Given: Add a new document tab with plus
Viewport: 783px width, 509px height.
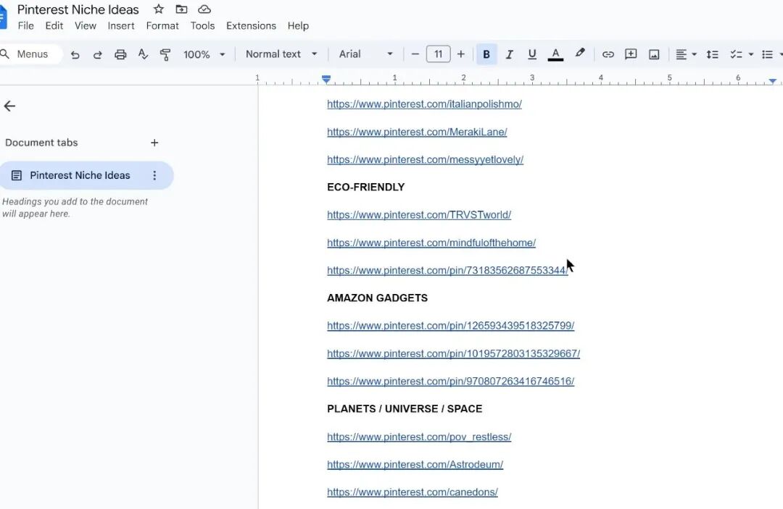Looking at the screenshot, I should click(155, 143).
